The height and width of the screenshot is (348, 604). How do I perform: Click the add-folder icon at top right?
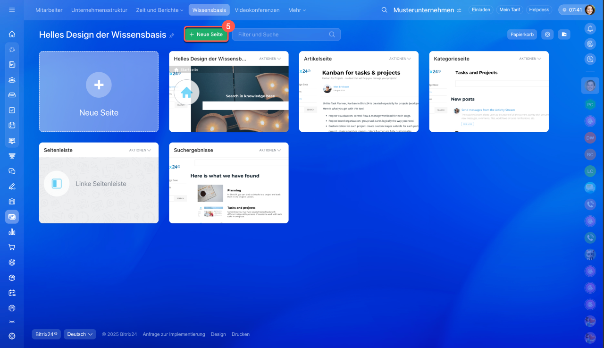tap(564, 34)
